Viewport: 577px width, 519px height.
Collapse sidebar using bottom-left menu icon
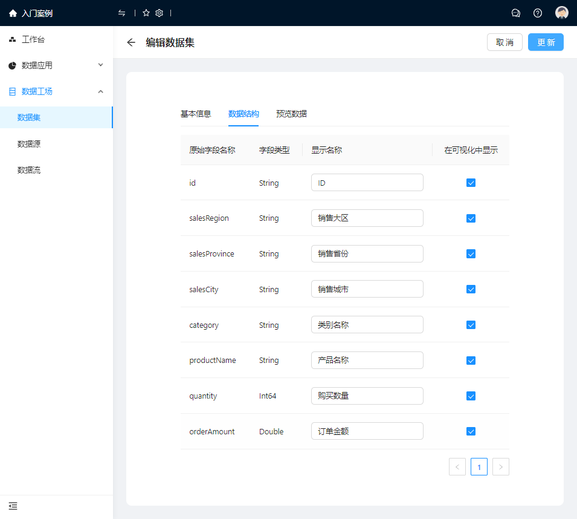point(13,506)
